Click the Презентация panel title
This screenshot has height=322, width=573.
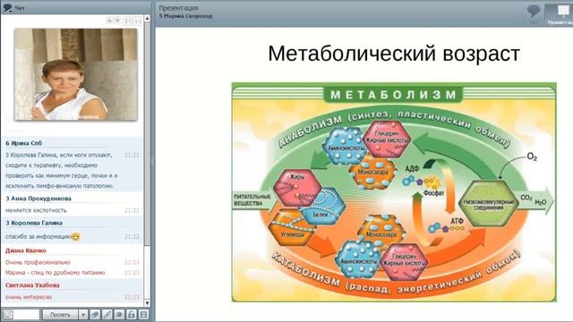click(x=179, y=8)
